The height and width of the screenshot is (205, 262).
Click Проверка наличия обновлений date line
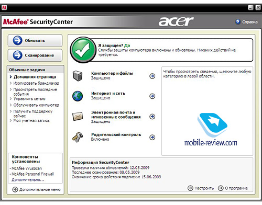pyautogui.click(x=111, y=168)
